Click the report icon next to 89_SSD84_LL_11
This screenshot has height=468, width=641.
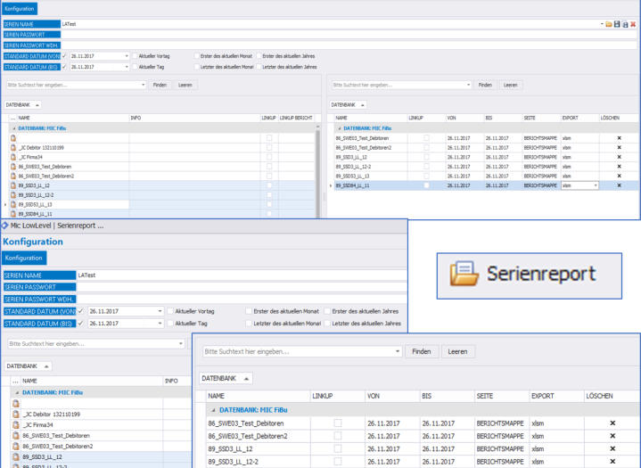[14, 214]
